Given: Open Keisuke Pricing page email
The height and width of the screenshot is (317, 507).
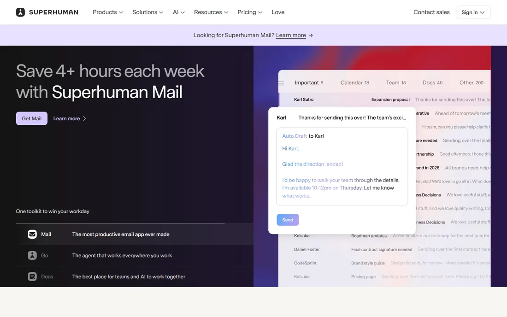Looking at the screenshot, I should 385,276.
